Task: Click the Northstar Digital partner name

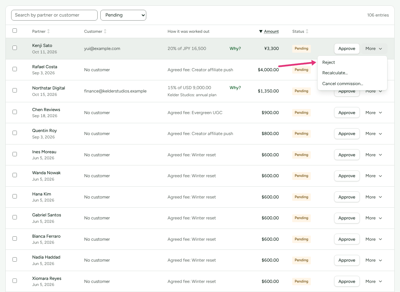Action: [48, 88]
